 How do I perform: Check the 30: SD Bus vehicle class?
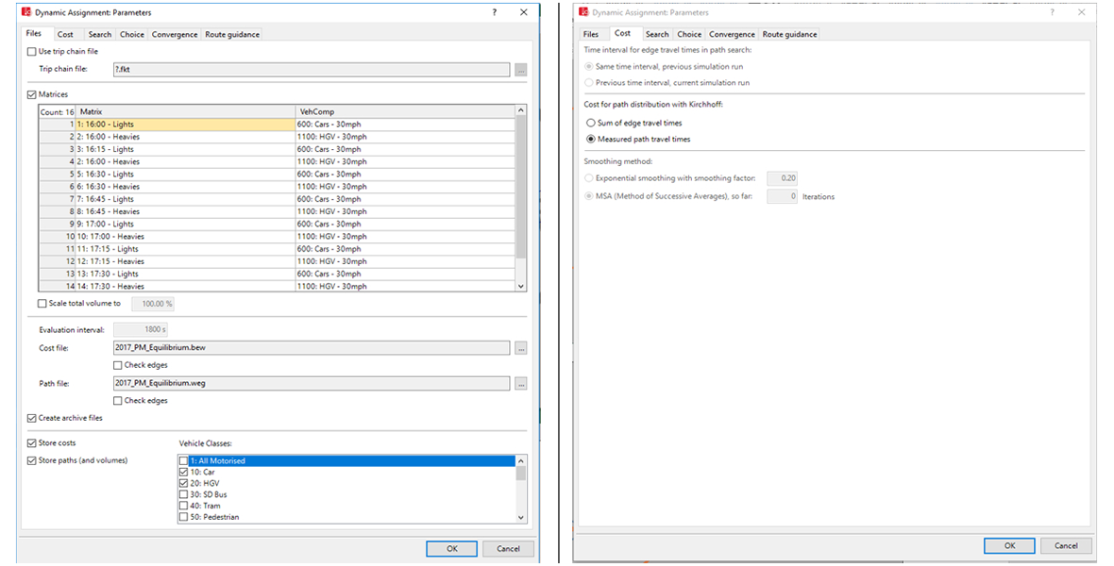coord(184,495)
